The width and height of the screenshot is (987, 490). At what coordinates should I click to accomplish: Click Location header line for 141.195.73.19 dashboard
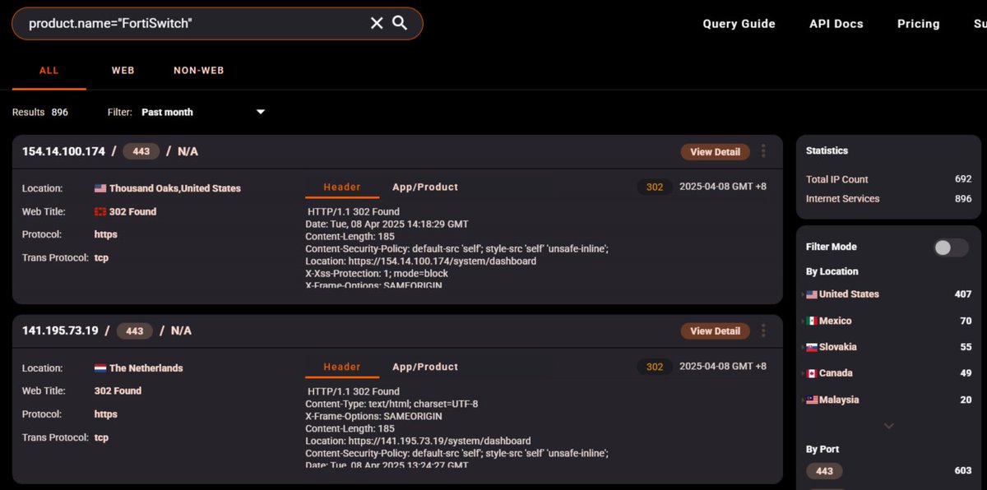coord(418,441)
